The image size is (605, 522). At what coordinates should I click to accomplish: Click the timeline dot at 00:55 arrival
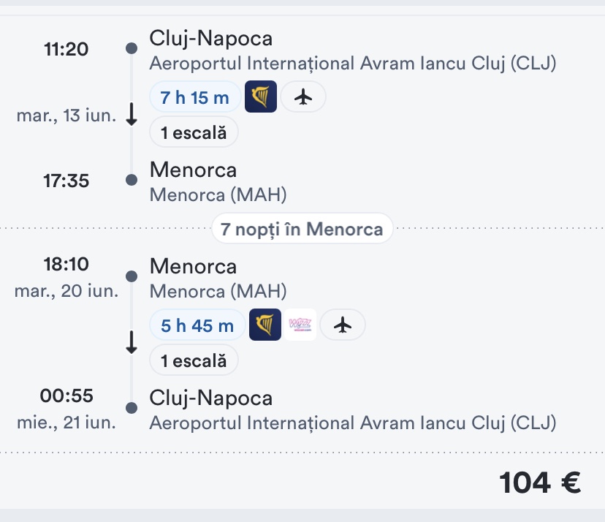(132, 408)
